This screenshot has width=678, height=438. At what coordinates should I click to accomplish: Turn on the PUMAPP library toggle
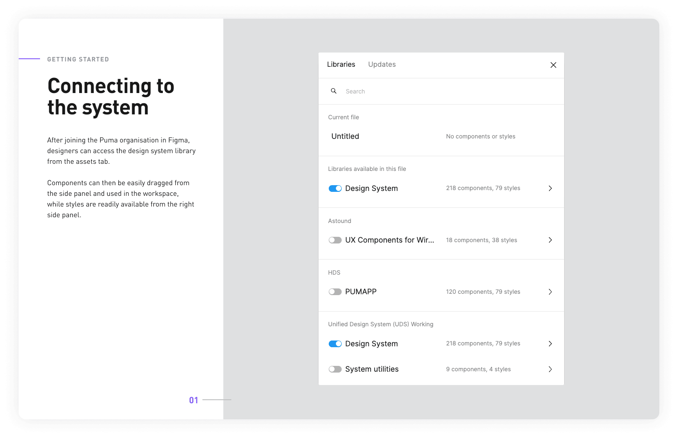point(335,292)
